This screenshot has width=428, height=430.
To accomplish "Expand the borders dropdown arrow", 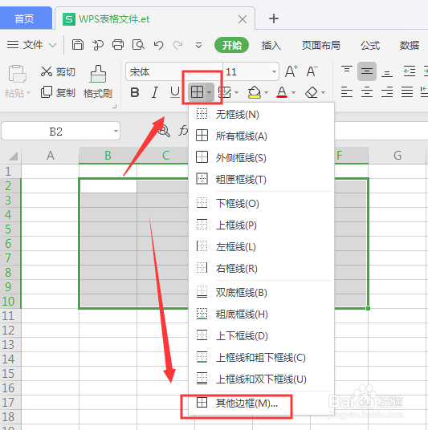I will [210, 92].
